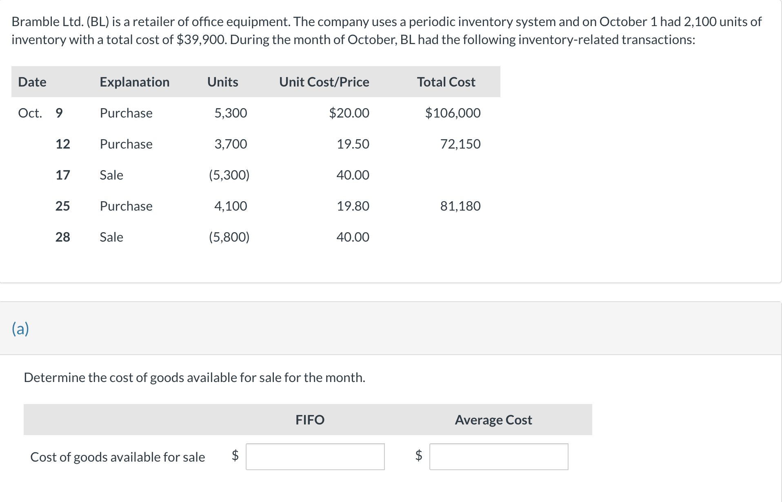Image resolution: width=782 pixels, height=502 pixels.
Task: Click the Cost of goods available label
Action: (x=118, y=457)
